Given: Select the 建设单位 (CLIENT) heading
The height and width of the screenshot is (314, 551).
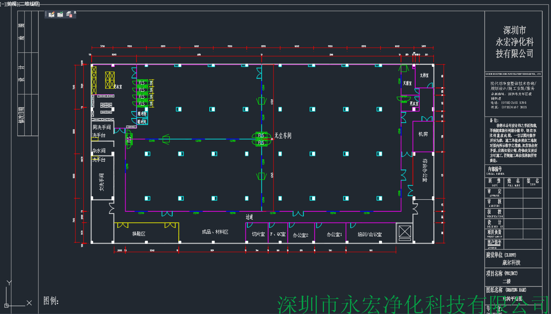Looking at the screenshot, I should coord(501,255).
